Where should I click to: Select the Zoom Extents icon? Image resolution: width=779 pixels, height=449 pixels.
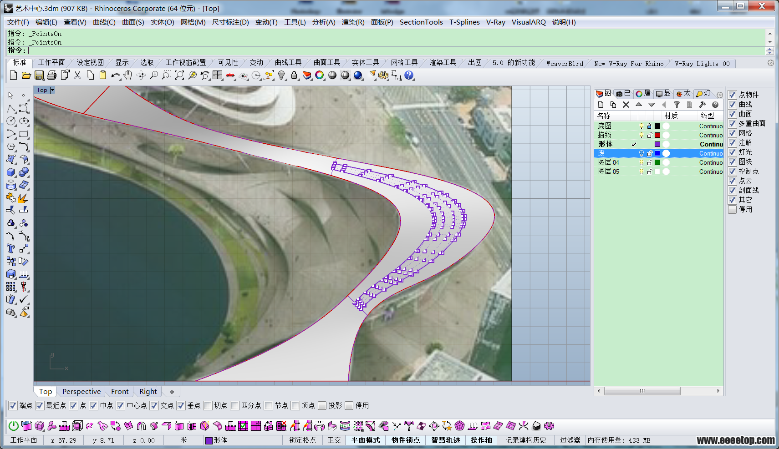(x=179, y=75)
